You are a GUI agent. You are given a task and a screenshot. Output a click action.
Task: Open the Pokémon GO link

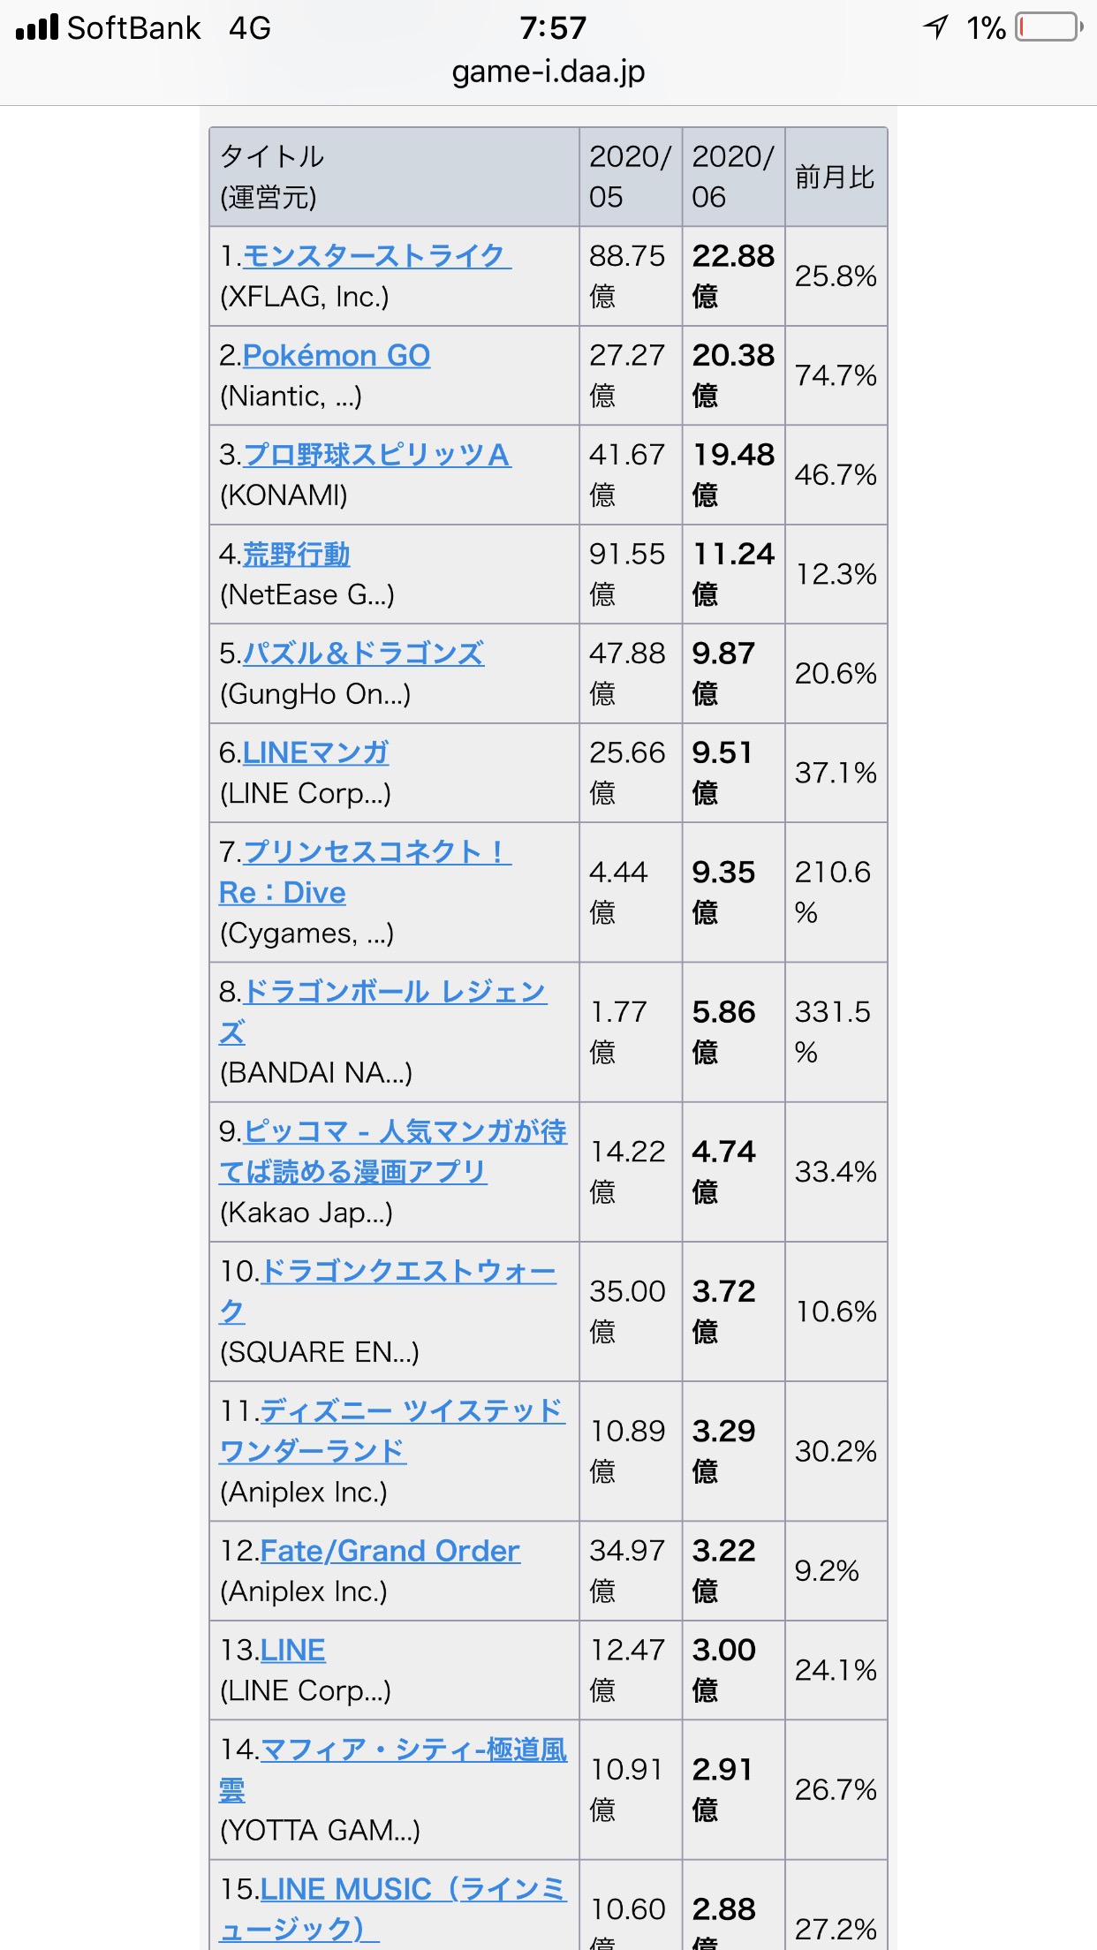[337, 355]
